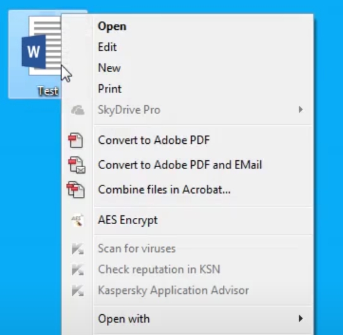Screen dimensions: 343x335
Task: Select Edit in the context menu
Action: [187, 47]
